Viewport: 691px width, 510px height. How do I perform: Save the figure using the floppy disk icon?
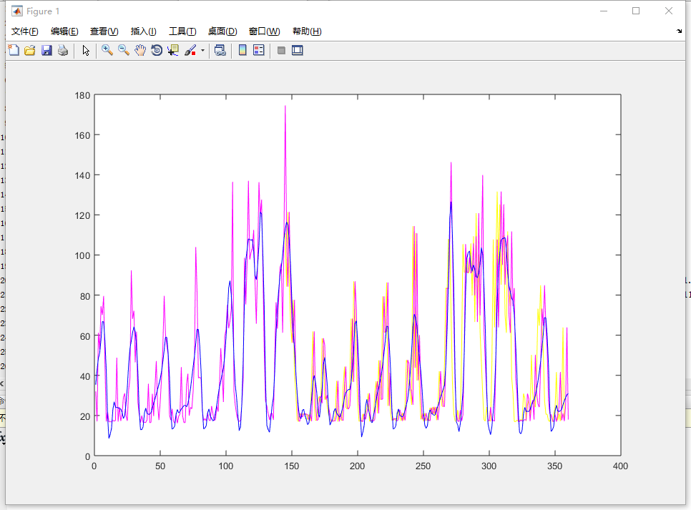point(46,50)
